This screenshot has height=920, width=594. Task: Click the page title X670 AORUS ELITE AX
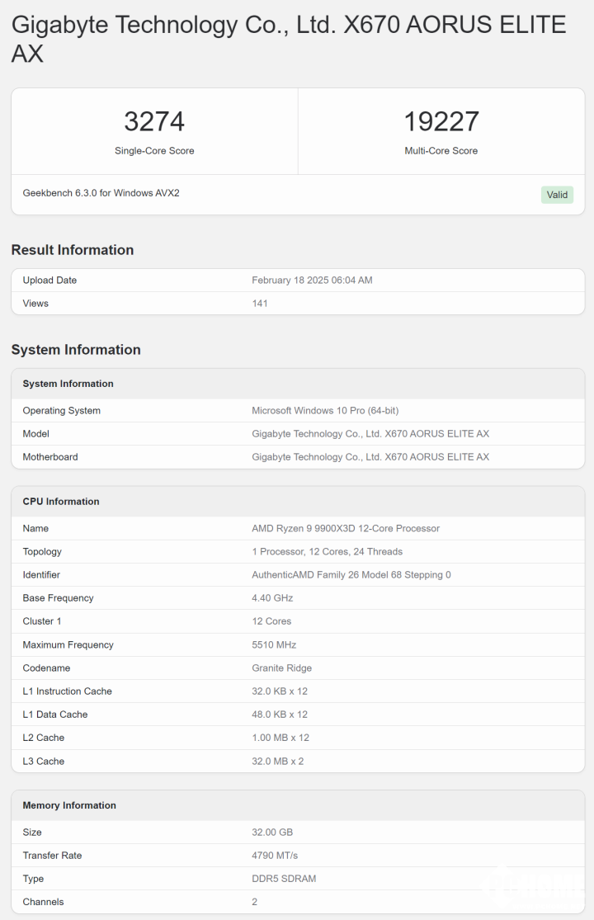289,39
